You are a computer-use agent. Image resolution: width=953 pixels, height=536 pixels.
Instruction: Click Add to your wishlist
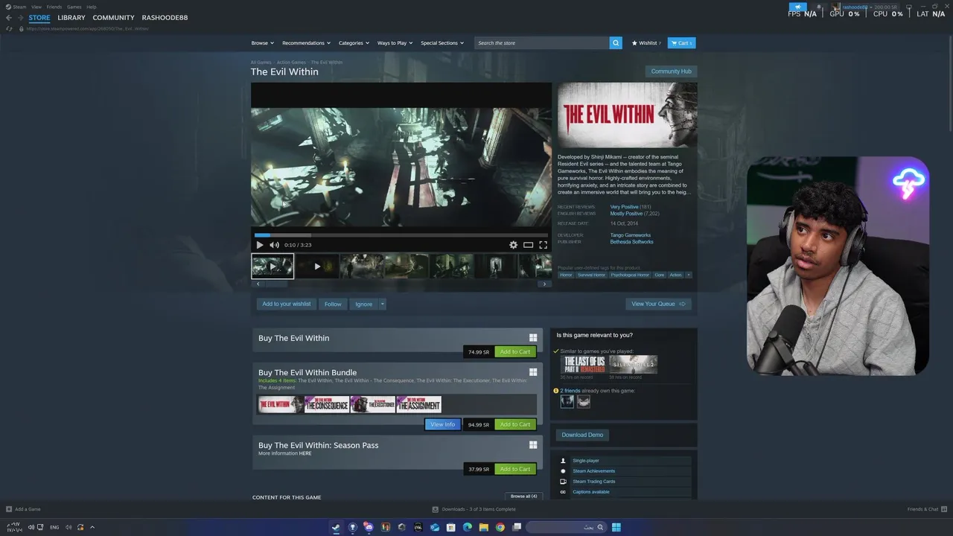tap(287, 304)
